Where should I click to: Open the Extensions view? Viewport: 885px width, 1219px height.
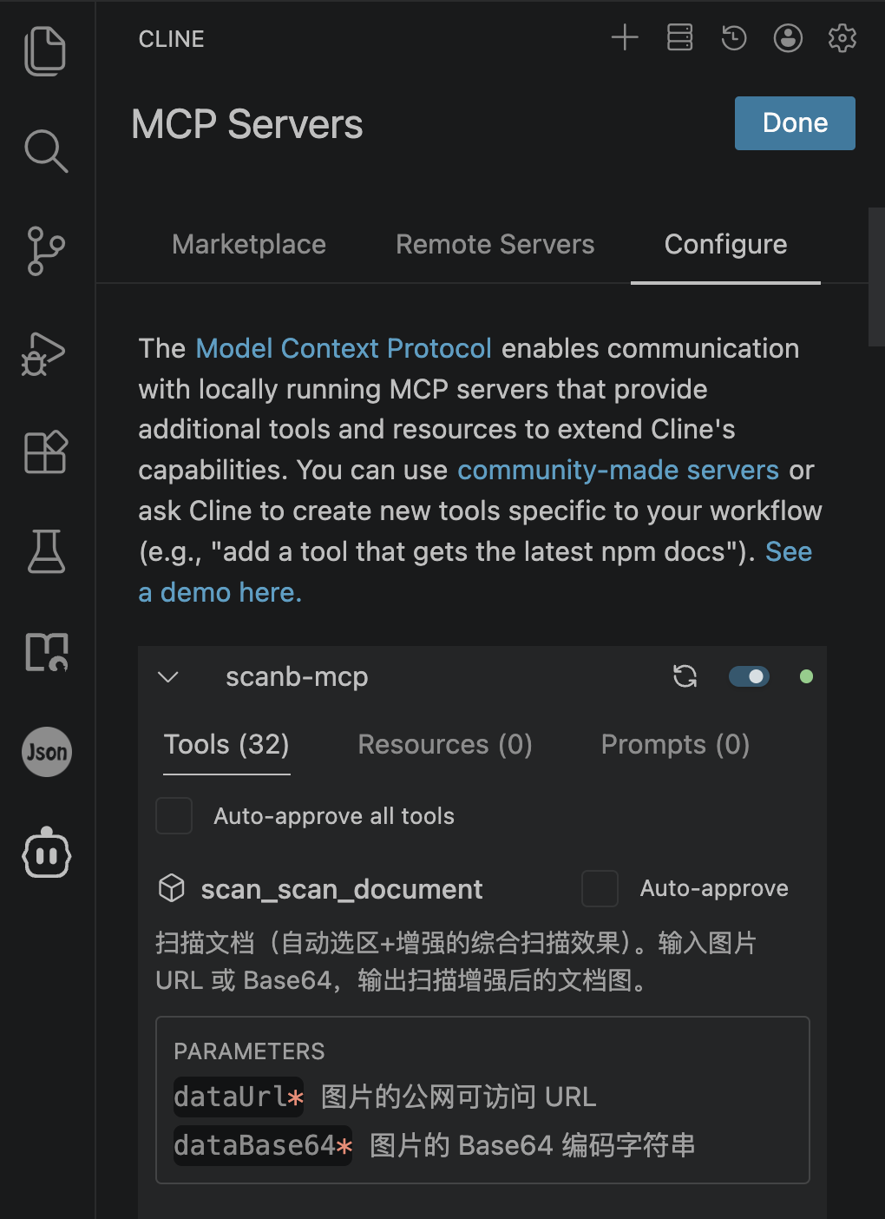tap(46, 451)
